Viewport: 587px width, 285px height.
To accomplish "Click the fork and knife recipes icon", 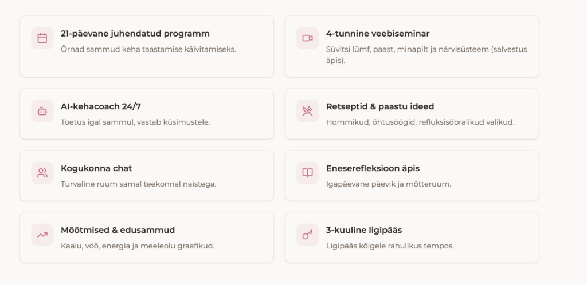I will (x=308, y=111).
